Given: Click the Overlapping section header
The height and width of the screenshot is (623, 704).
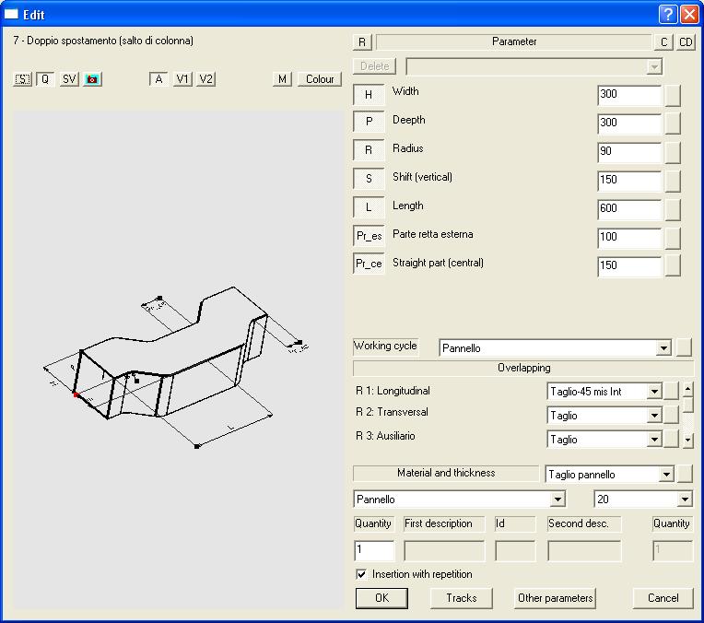Looking at the screenshot, I should pyautogui.click(x=523, y=368).
